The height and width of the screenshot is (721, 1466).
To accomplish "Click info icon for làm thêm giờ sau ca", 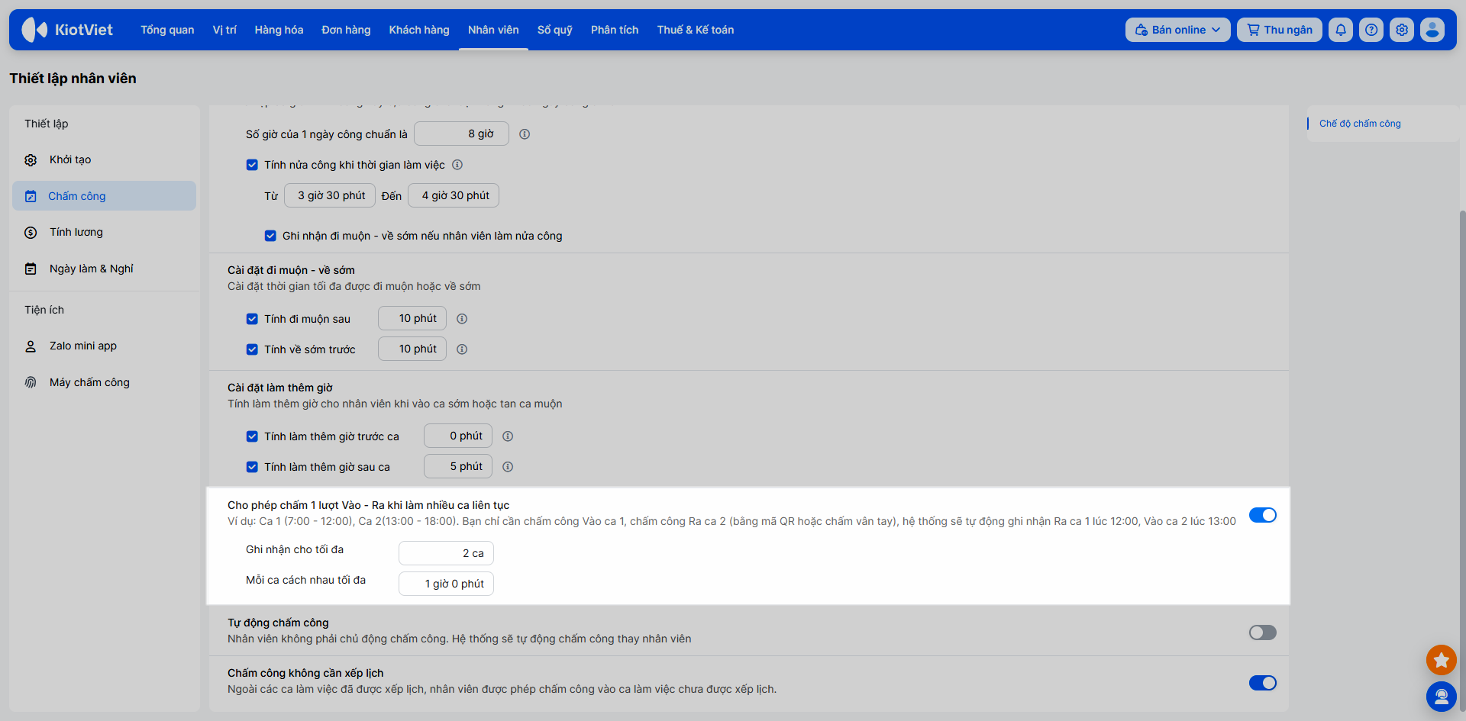I will (x=508, y=467).
